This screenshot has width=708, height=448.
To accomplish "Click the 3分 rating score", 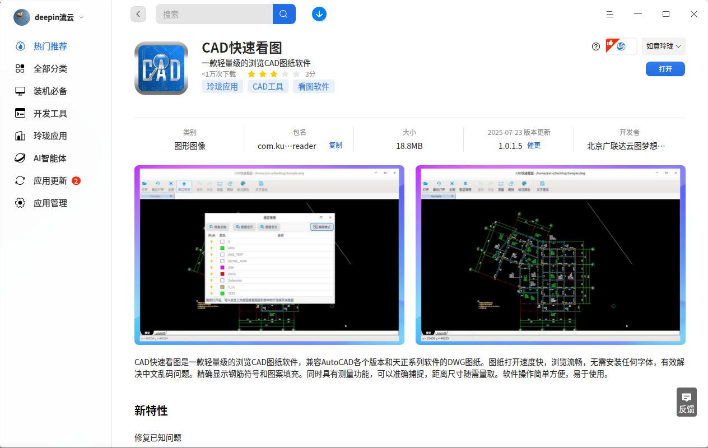I will [310, 74].
